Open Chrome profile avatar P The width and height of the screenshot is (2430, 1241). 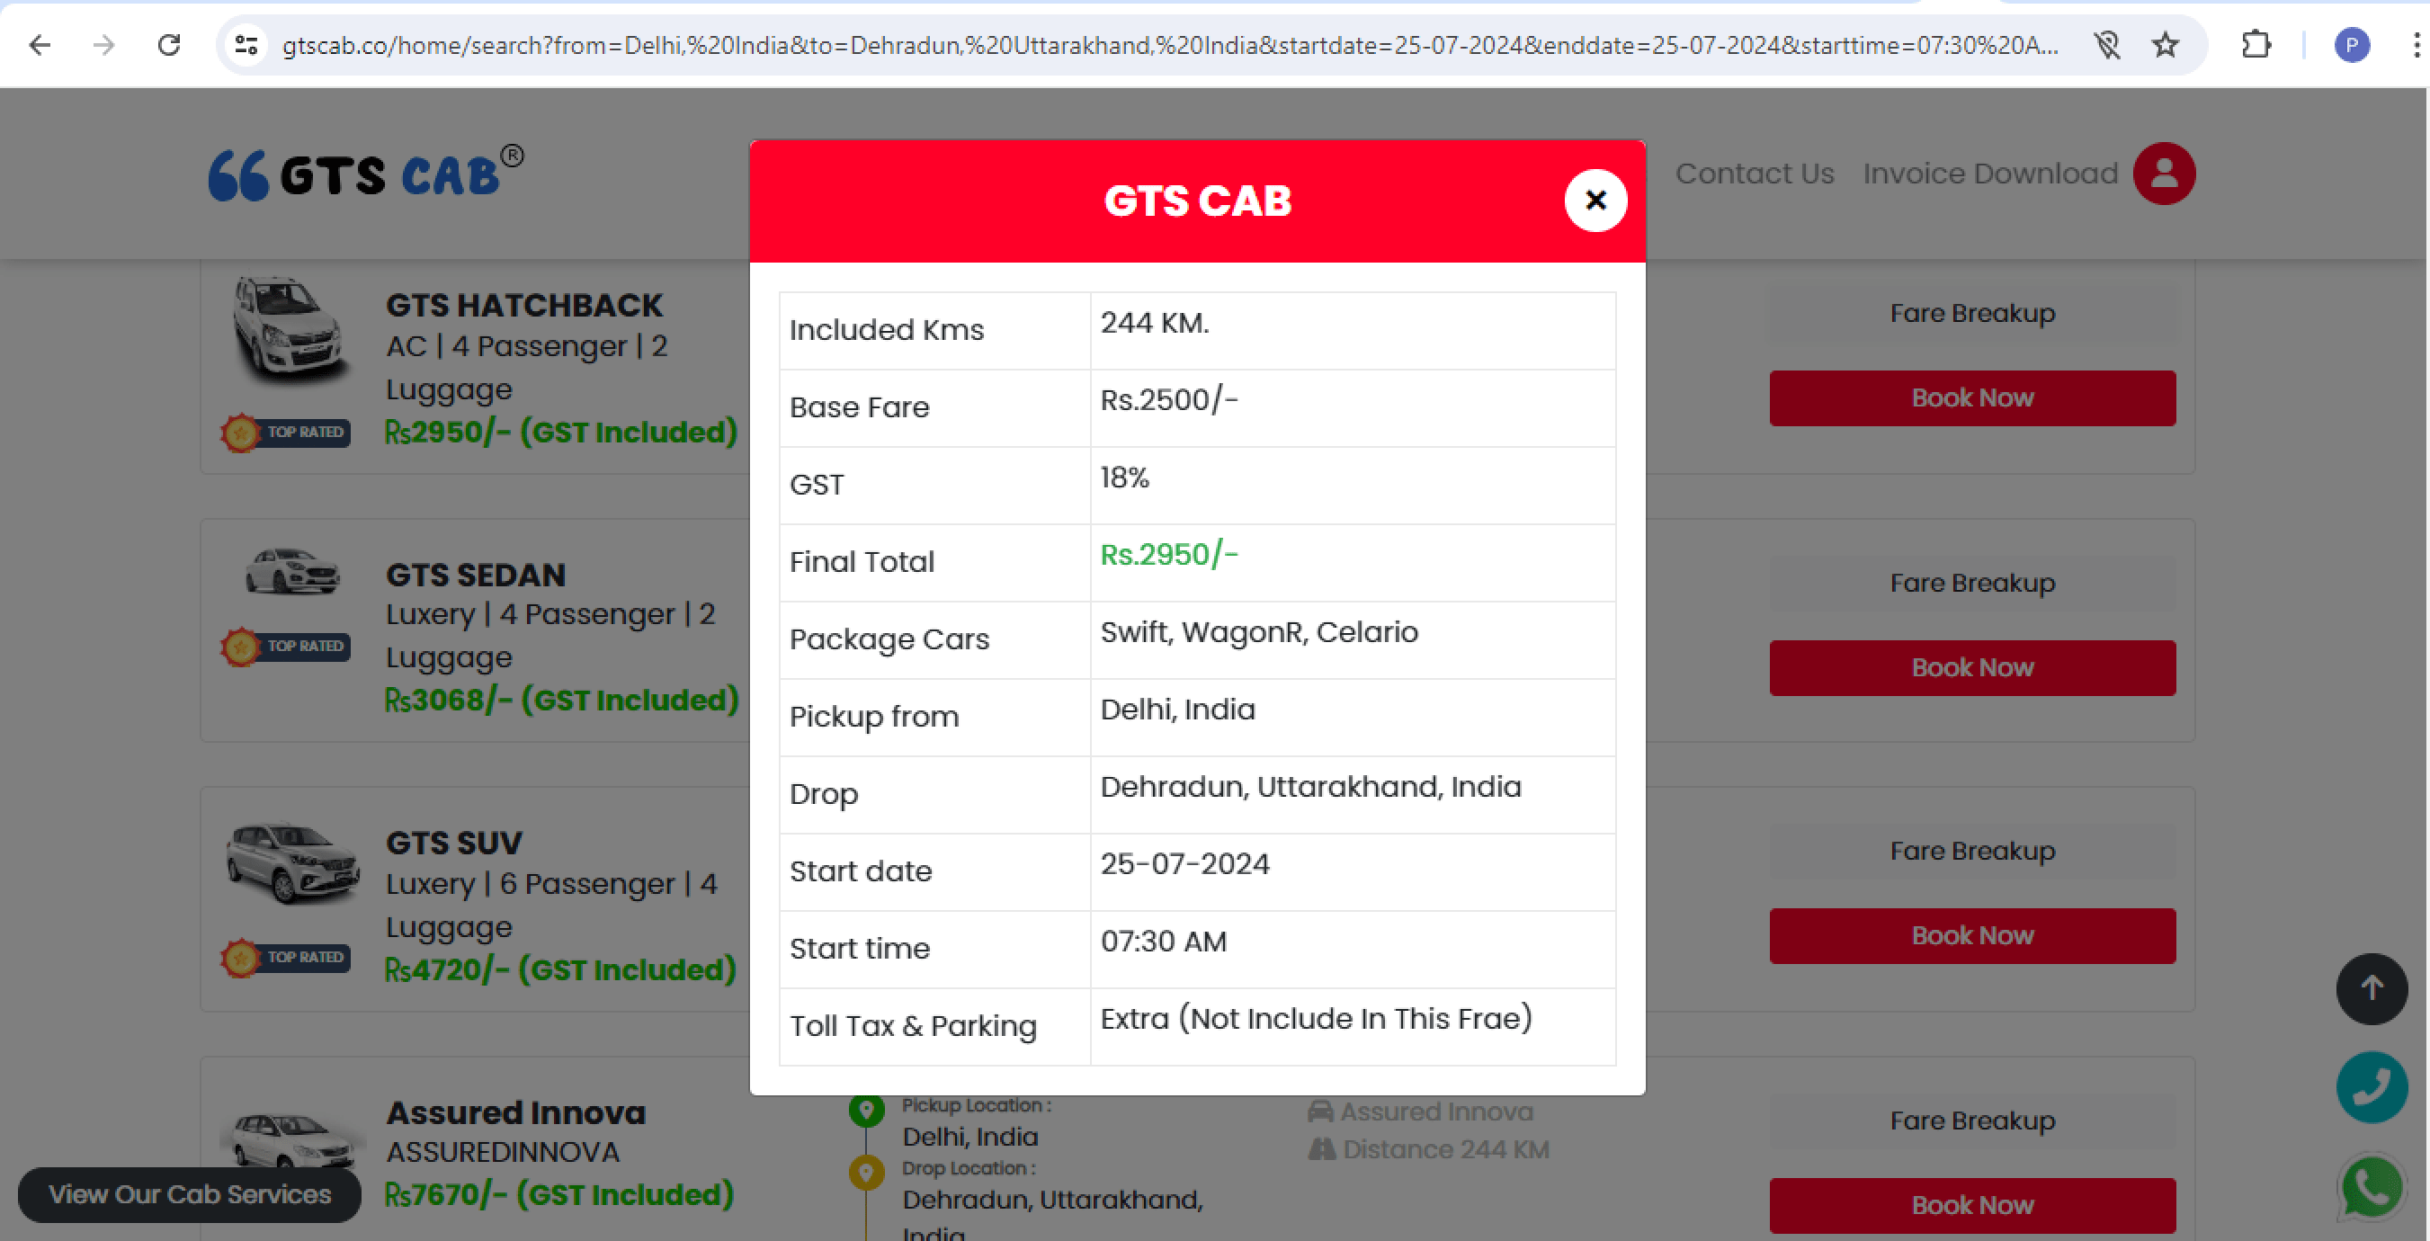point(2351,44)
